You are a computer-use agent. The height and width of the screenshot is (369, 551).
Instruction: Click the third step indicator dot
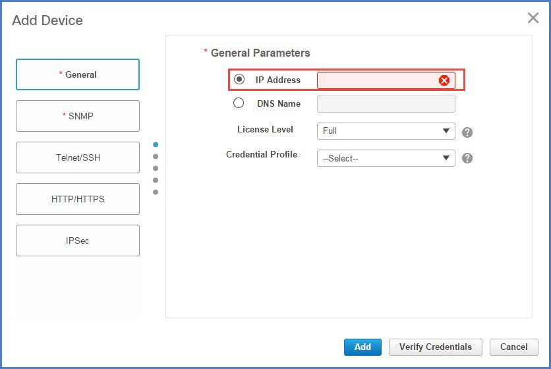click(x=156, y=168)
